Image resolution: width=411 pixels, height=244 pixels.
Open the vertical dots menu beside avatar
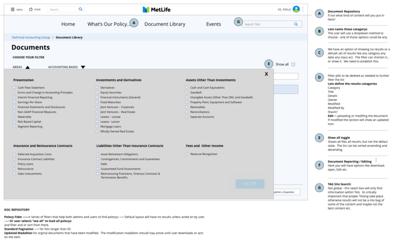[303, 9]
